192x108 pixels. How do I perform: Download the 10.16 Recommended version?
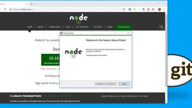[50, 60]
